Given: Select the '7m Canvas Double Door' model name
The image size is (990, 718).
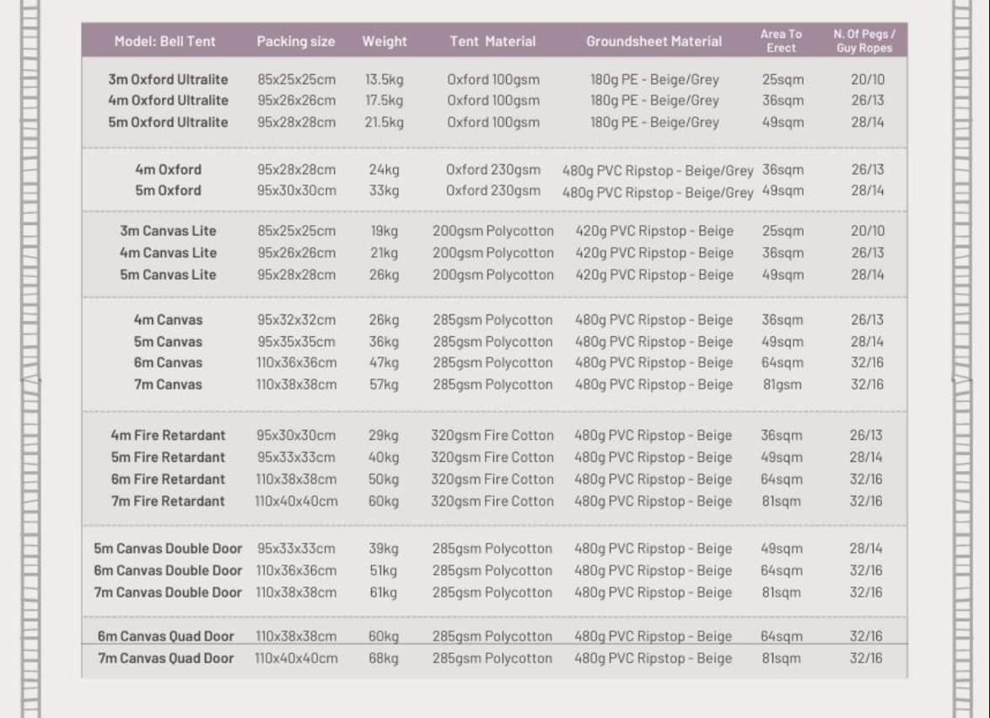Looking at the screenshot, I should pos(168,593).
